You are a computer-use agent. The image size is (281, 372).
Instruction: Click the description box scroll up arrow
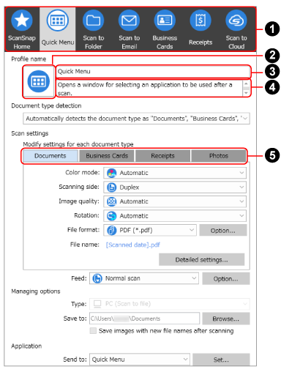246,83
